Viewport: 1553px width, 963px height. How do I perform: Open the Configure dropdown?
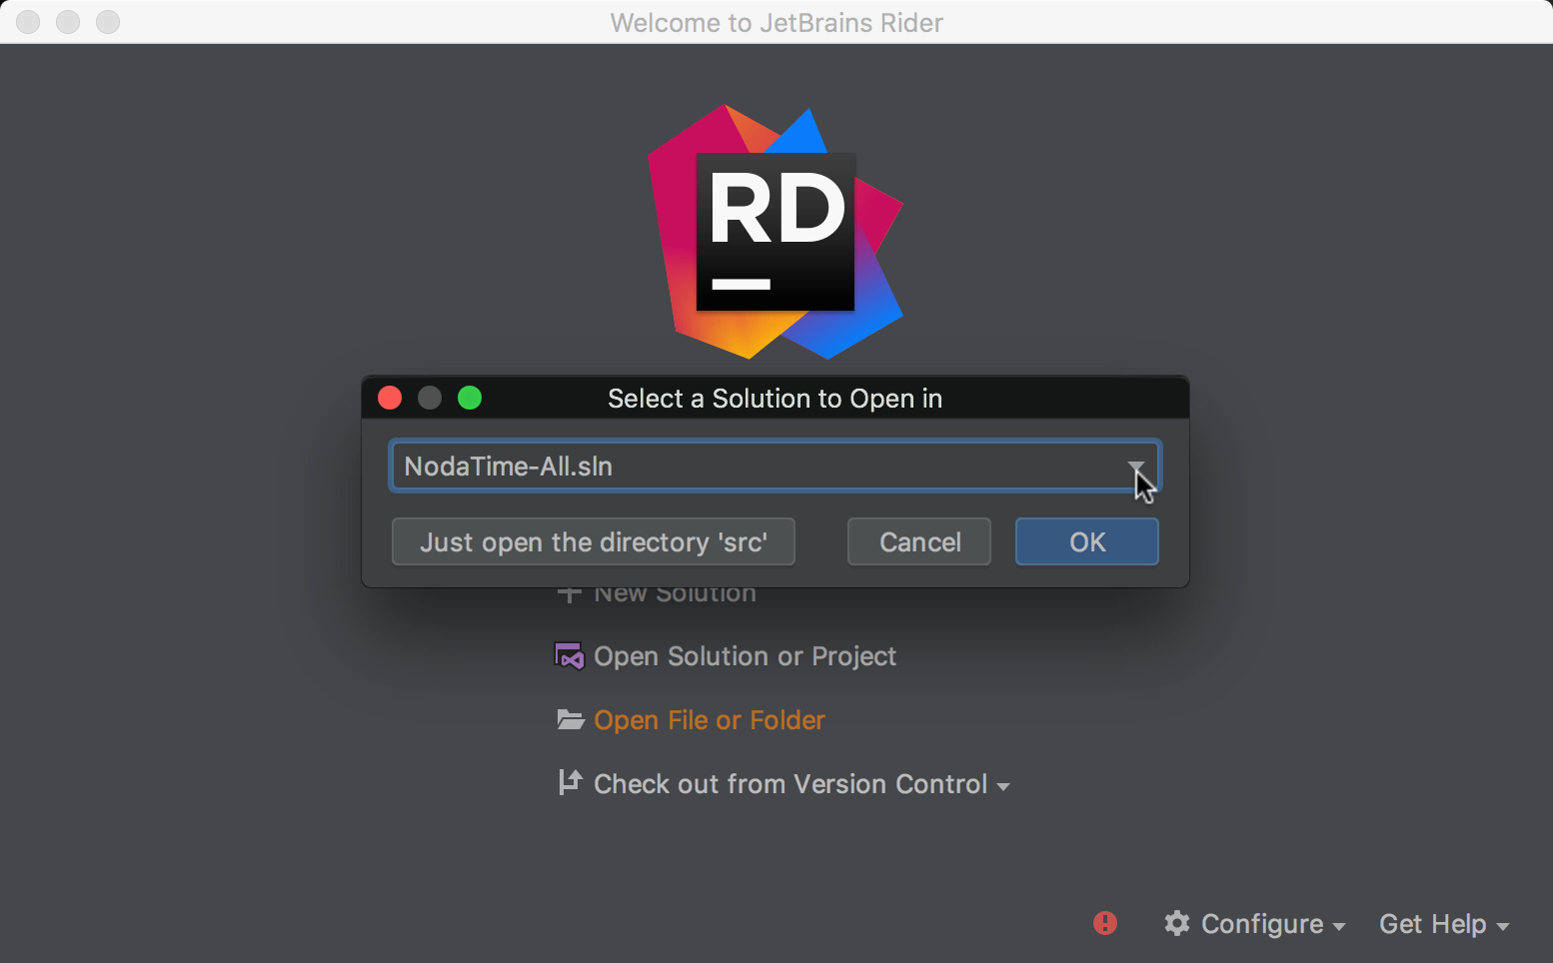click(1273, 924)
